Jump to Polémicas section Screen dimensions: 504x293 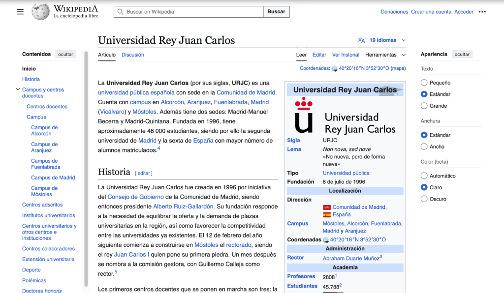click(34, 281)
